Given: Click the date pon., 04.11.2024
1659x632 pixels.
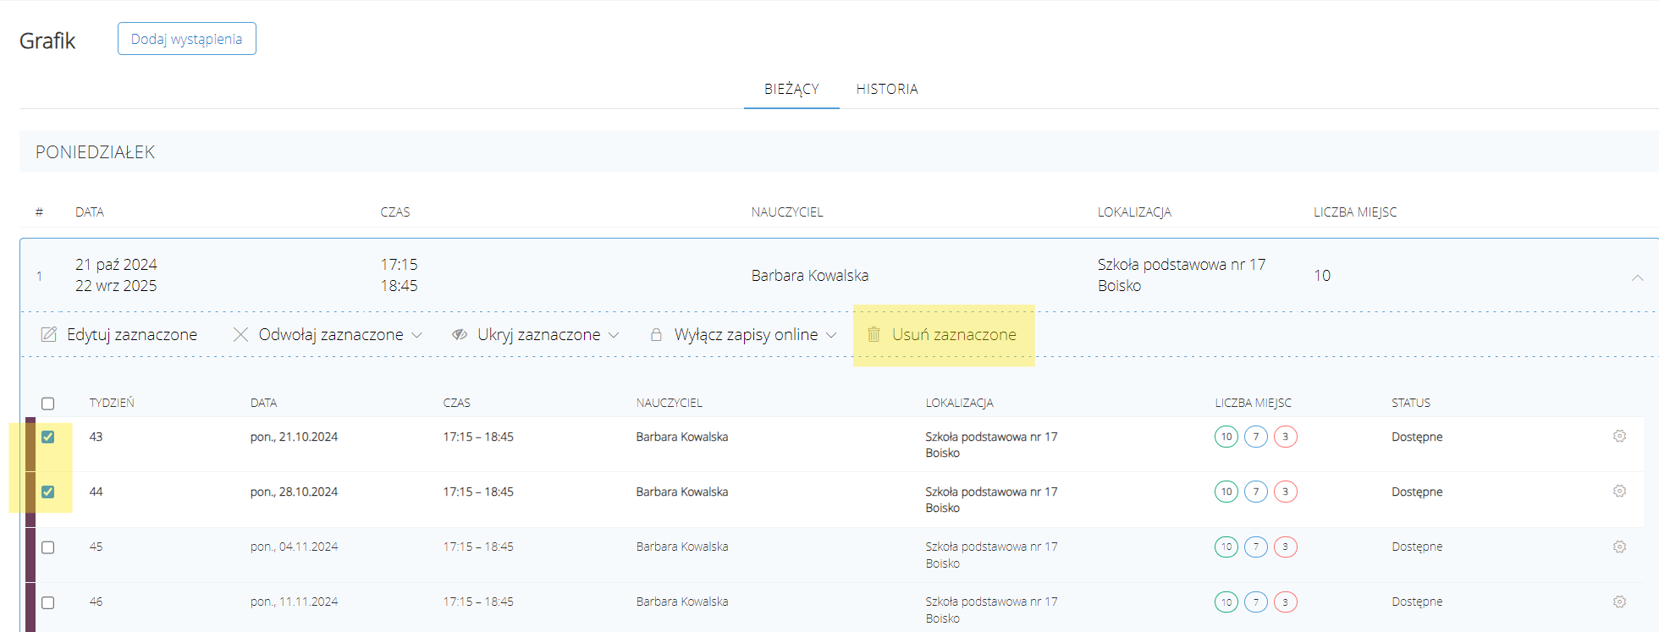Looking at the screenshot, I should click(294, 547).
